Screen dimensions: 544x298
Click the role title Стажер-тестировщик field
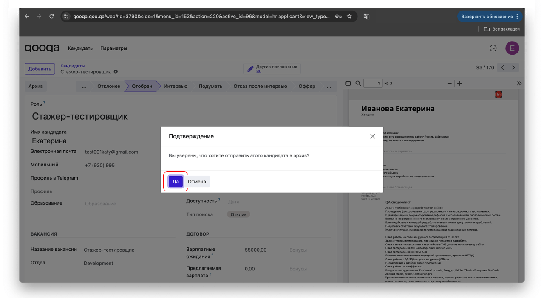pos(80,116)
